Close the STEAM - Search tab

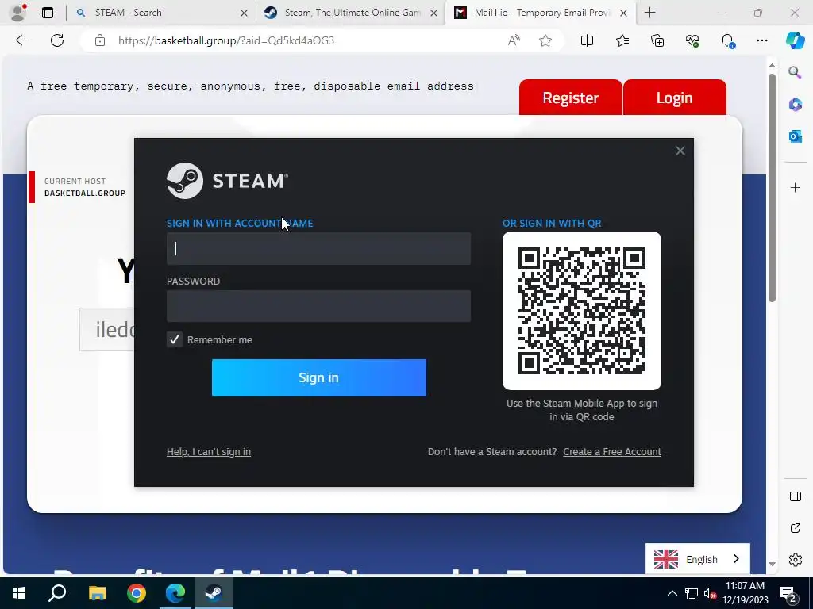[244, 13]
